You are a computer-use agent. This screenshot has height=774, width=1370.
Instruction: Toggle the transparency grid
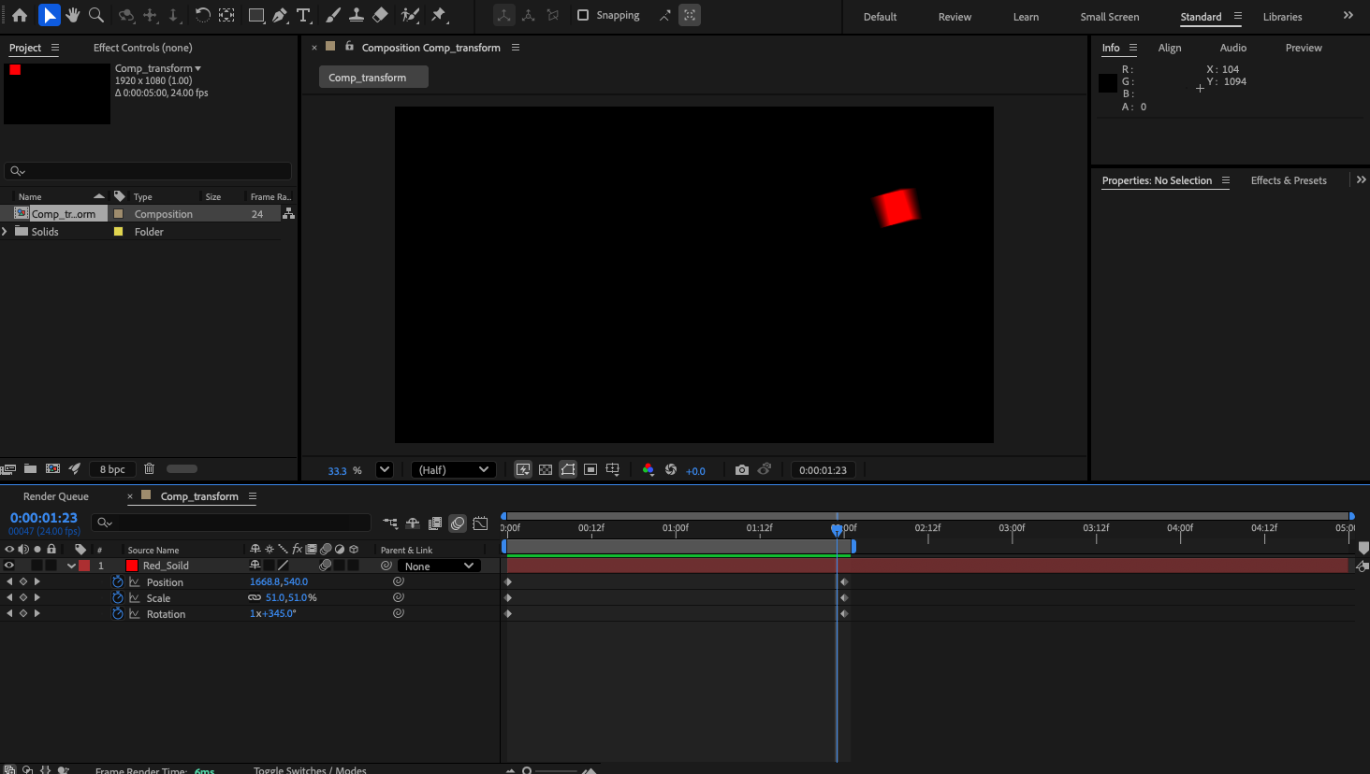click(546, 469)
